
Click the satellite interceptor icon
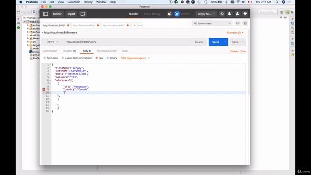[x=170, y=14]
